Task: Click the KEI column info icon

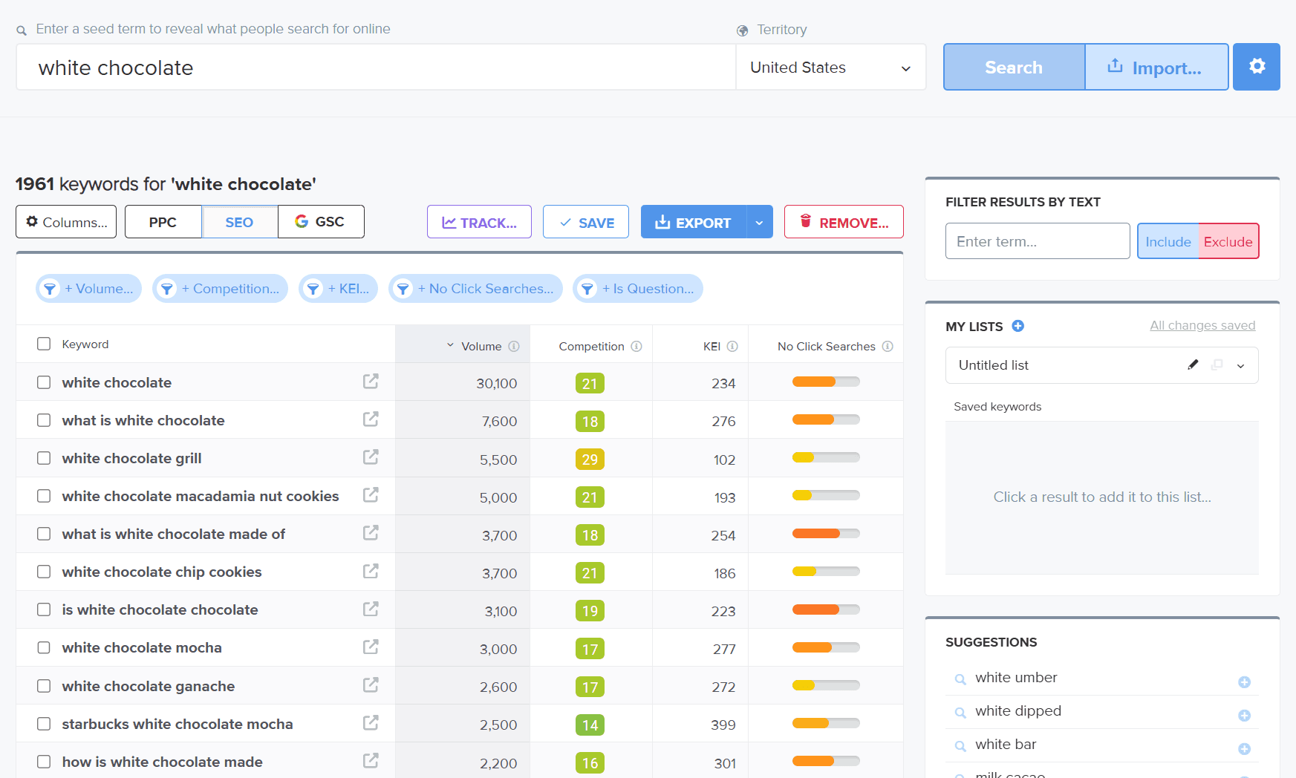Action: pos(732,347)
